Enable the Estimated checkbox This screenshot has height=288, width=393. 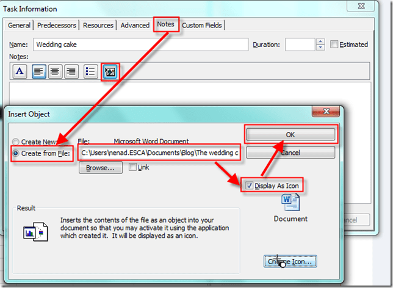334,45
